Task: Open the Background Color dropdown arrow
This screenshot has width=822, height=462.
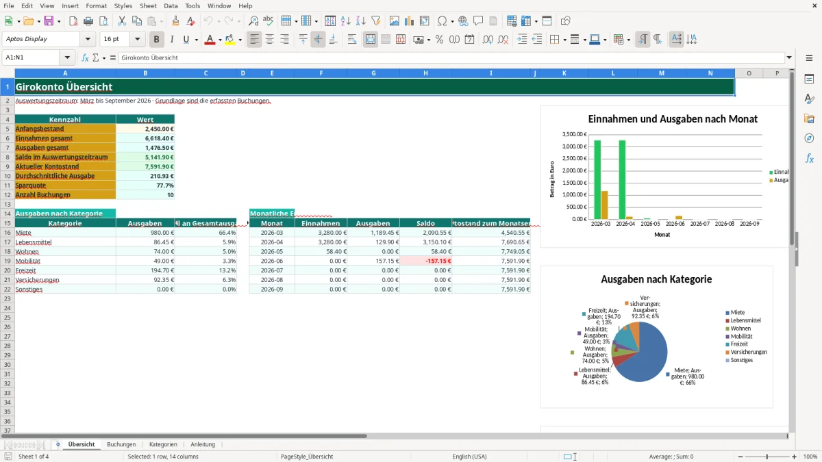Action: click(240, 40)
